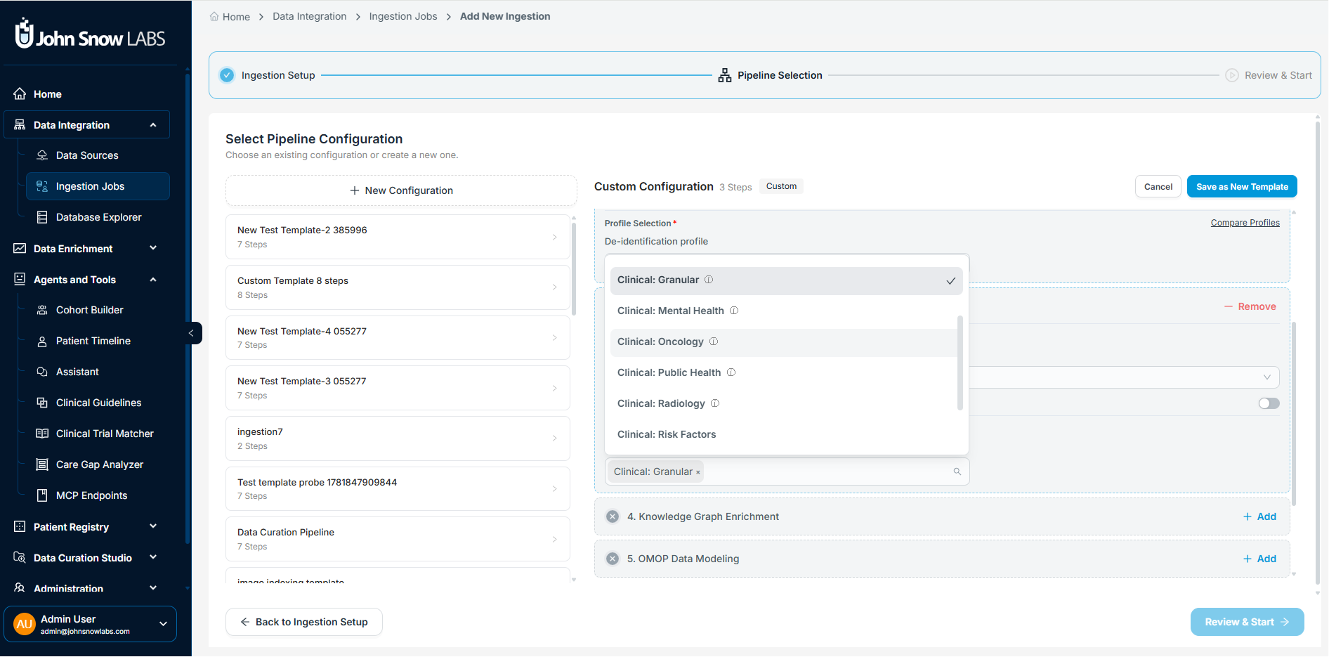The image size is (1329, 657).
Task: Click info icon next to Clinical: Public Health
Action: pyautogui.click(x=731, y=372)
